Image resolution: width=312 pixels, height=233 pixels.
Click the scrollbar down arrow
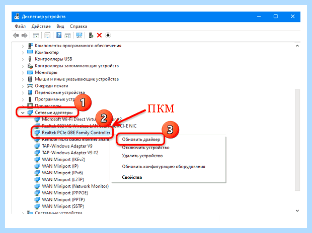pyautogui.click(x=297, y=210)
